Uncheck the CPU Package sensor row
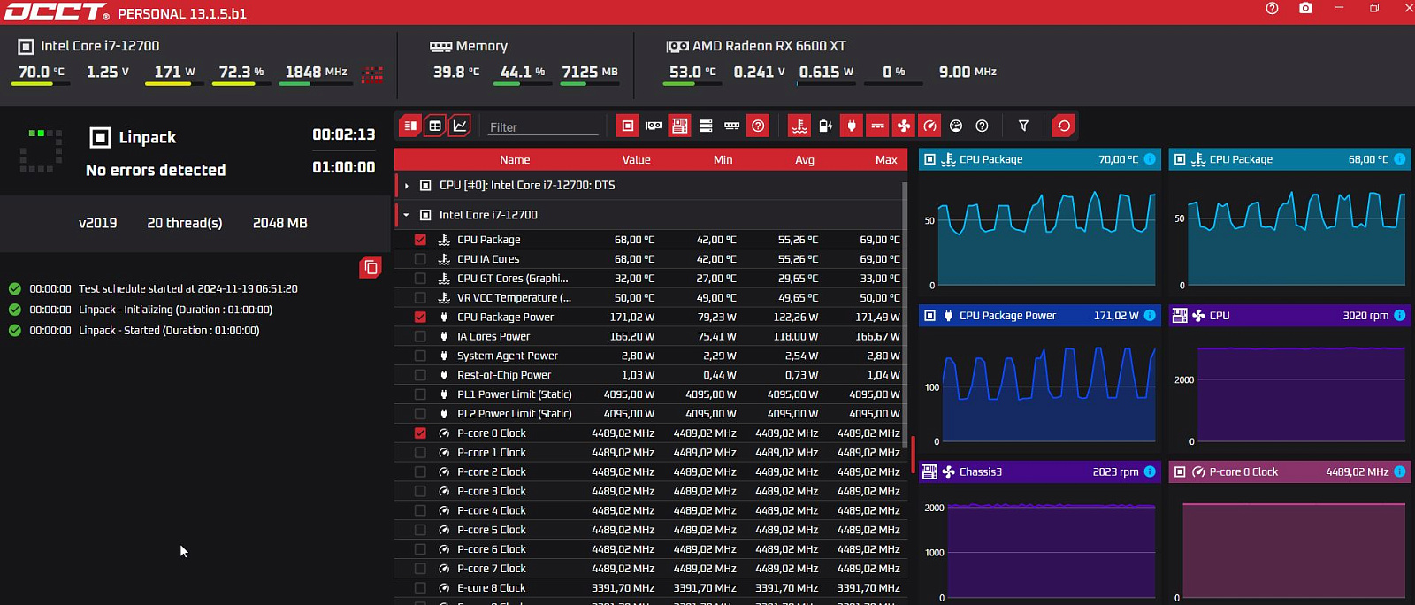 point(420,240)
